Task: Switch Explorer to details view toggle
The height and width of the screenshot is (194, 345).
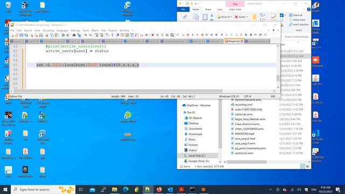Action: (303, 167)
